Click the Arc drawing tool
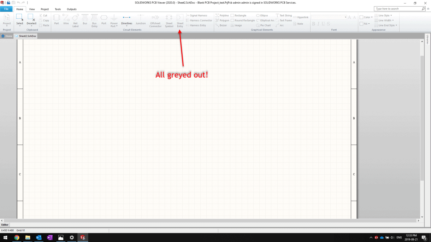 click(x=280, y=25)
